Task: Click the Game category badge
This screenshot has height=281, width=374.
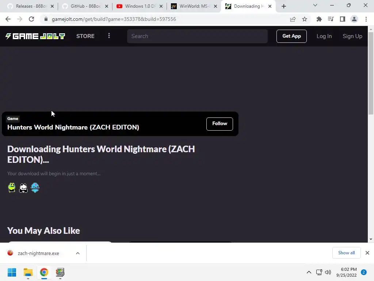Action: 13,119
